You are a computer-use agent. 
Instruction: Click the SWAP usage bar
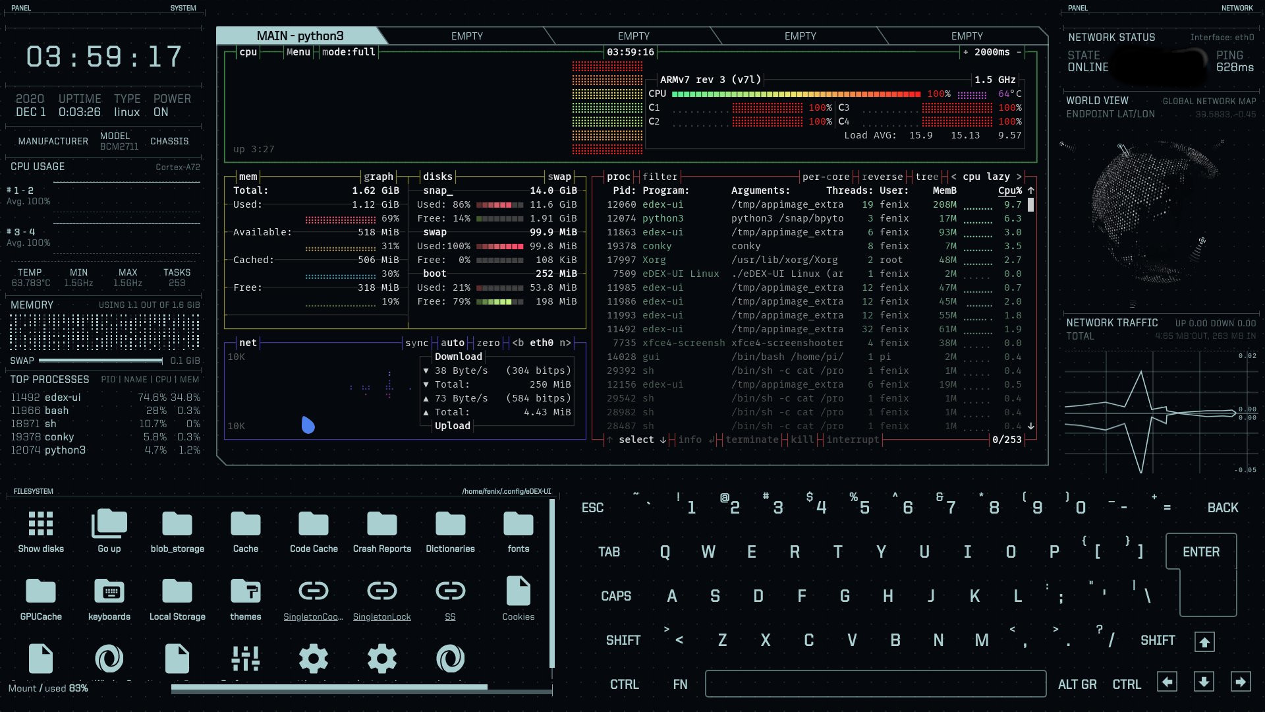[99, 361]
